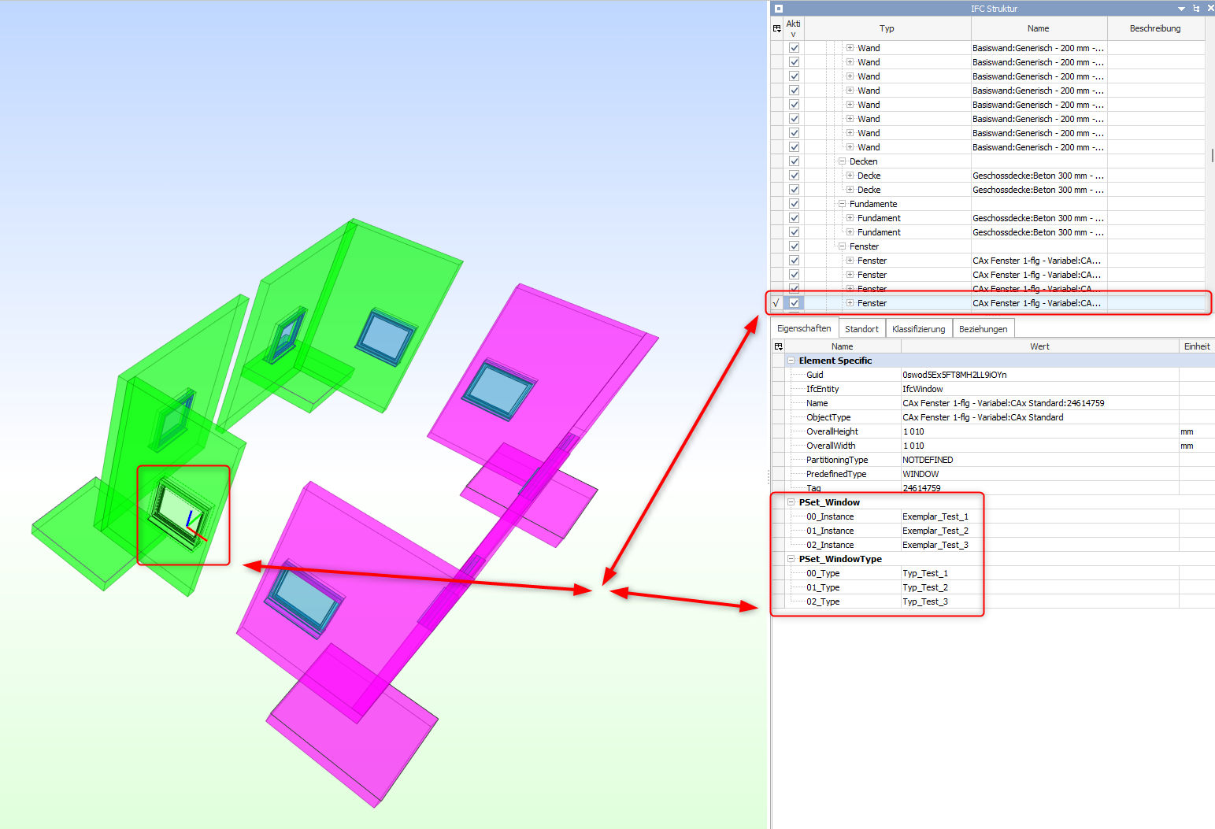
Task: Collapse the Element Specific section
Action: (791, 361)
